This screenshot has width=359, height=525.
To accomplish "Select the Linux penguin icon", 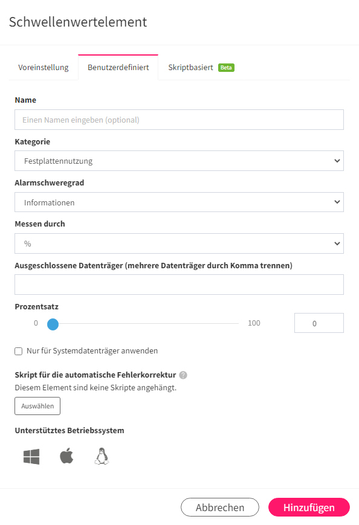I will (x=102, y=456).
